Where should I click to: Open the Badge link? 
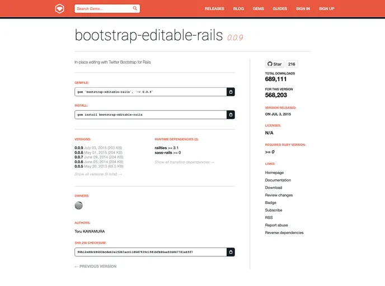click(x=271, y=202)
